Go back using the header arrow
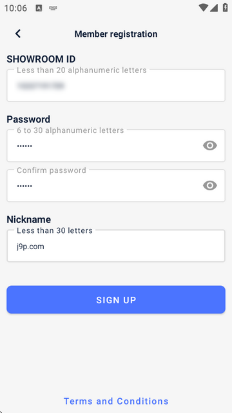232x413 pixels. click(x=18, y=34)
